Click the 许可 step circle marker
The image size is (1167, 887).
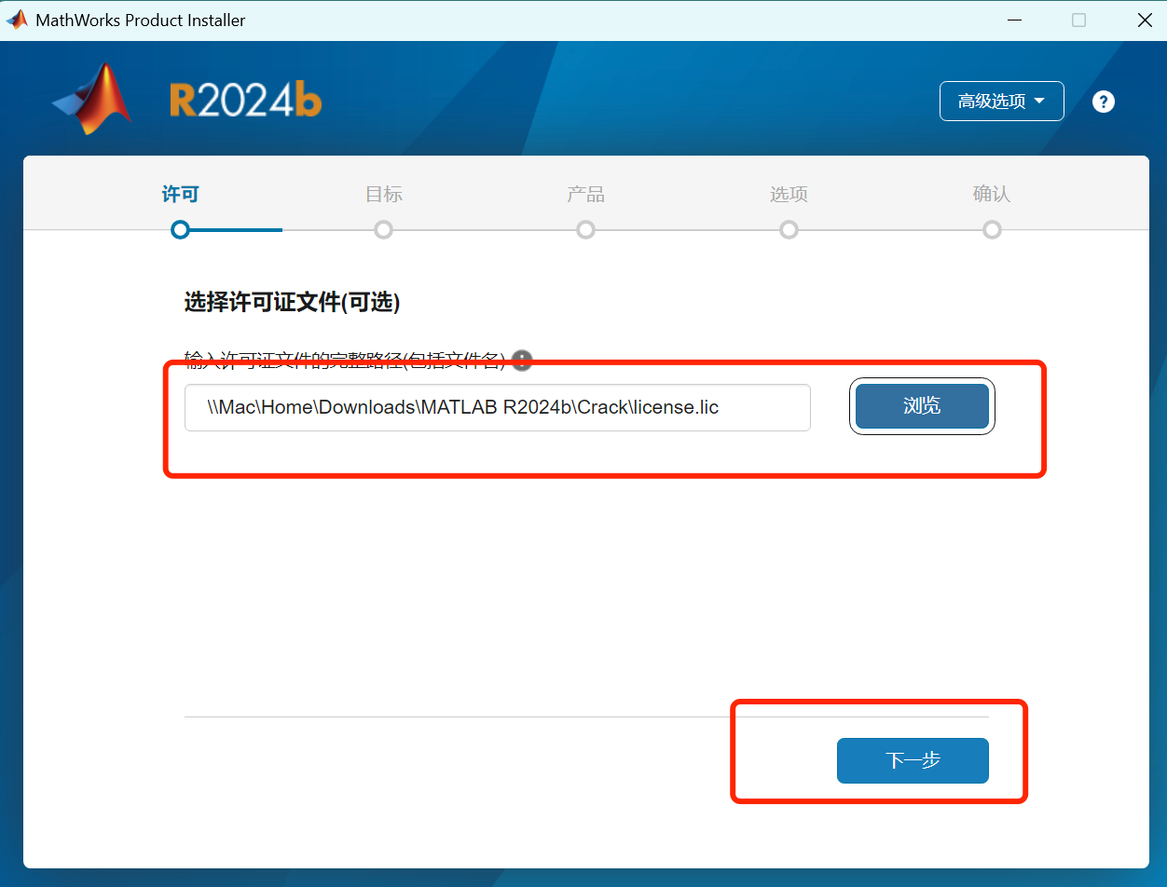click(x=181, y=229)
